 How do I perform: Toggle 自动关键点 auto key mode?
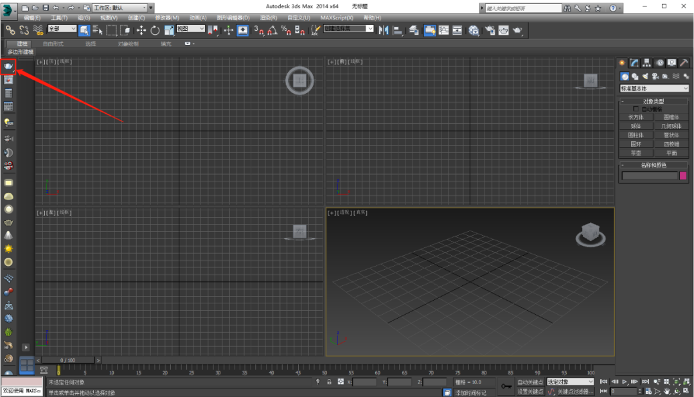pyautogui.click(x=530, y=382)
